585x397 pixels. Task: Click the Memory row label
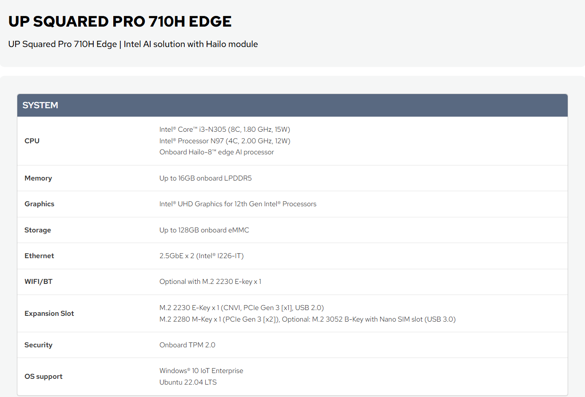coord(38,178)
